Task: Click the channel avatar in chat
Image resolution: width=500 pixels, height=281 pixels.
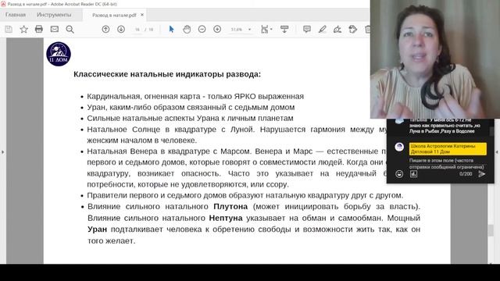Action: [x=399, y=147]
